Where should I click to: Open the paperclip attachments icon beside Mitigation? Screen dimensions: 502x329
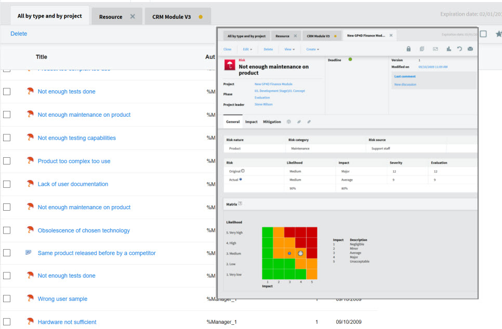tap(299, 122)
